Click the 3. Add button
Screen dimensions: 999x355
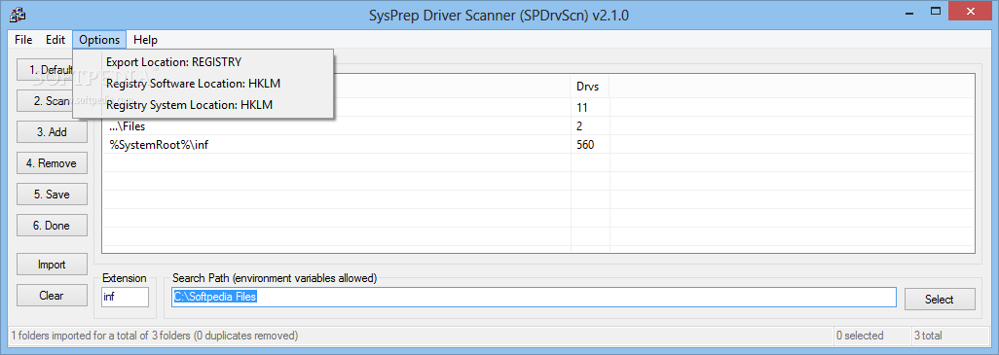point(53,132)
